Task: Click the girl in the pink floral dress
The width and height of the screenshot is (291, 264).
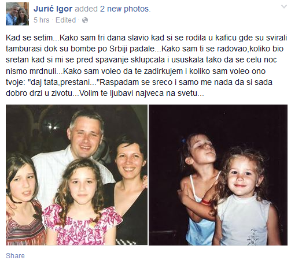Action: [x=82, y=204]
